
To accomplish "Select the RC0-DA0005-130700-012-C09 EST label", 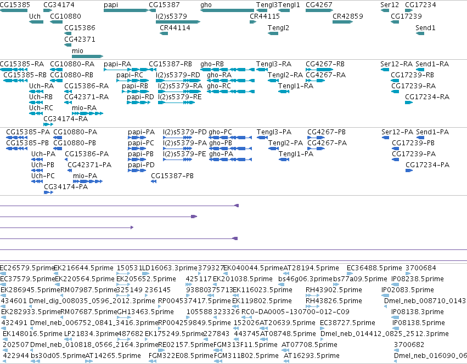I will coord(295,312).
